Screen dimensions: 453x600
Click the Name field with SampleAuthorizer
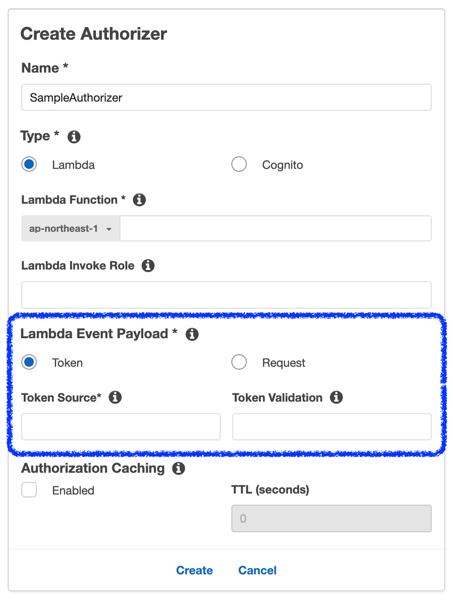click(x=226, y=97)
